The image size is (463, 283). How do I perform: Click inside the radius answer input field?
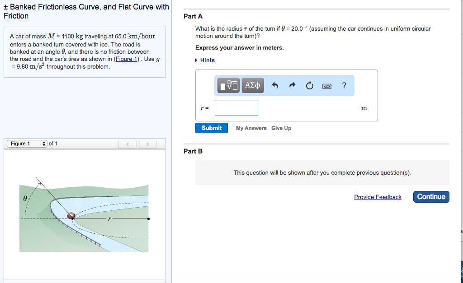point(236,108)
